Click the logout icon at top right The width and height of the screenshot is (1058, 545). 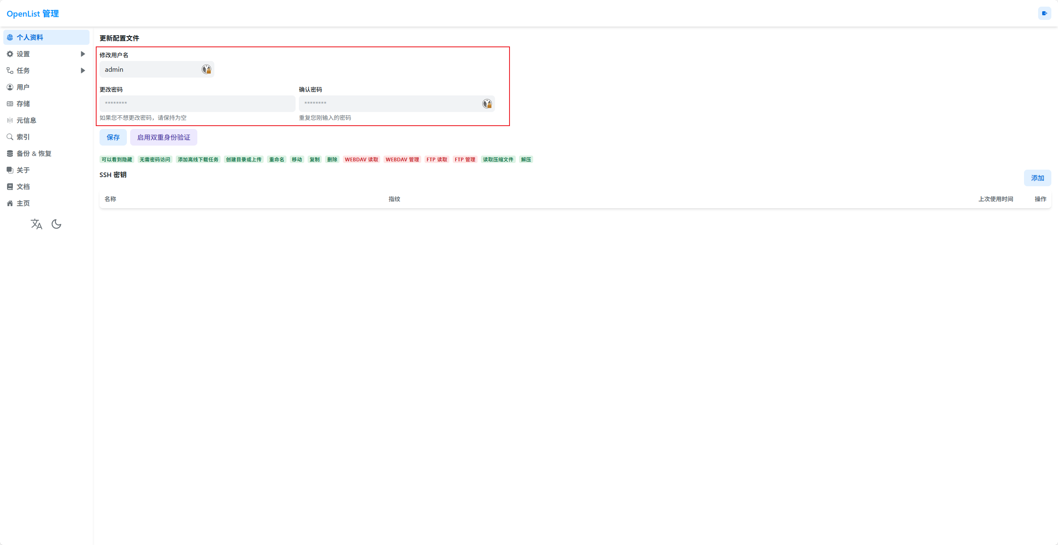pos(1044,13)
